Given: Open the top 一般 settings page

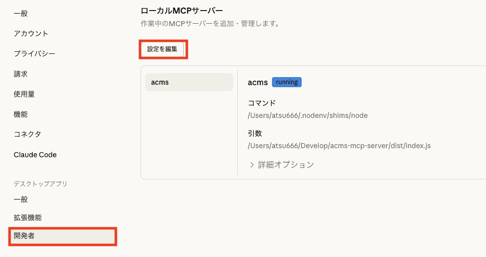Looking at the screenshot, I should (21, 14).
